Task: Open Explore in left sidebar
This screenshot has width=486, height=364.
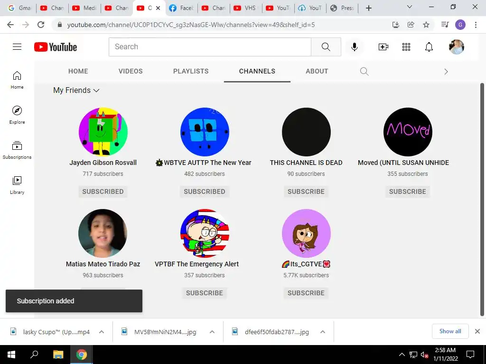Action: pyautogui.click(x=17, y=115)
